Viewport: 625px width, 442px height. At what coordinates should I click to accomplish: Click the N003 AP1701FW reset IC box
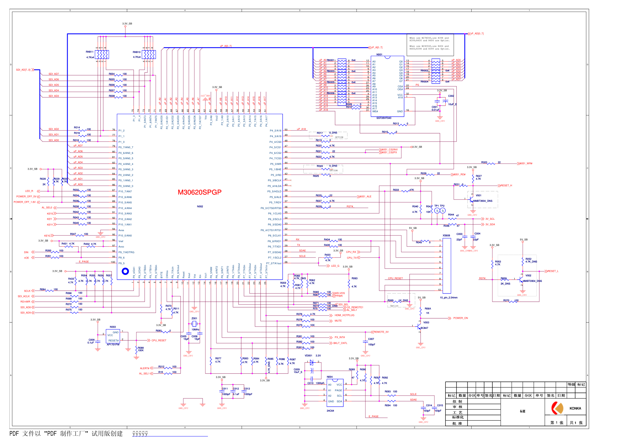113,336
